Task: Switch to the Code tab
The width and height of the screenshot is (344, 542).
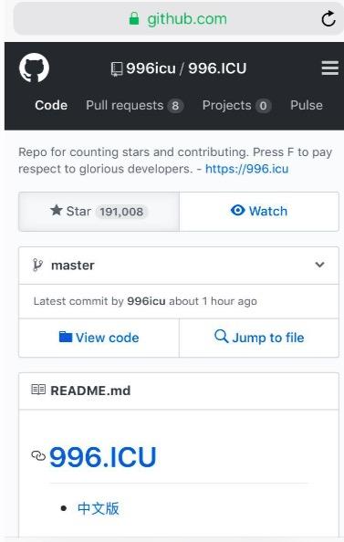Action: [51, 105]
